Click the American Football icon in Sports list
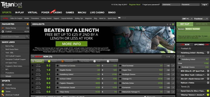 tap(3, 95)
